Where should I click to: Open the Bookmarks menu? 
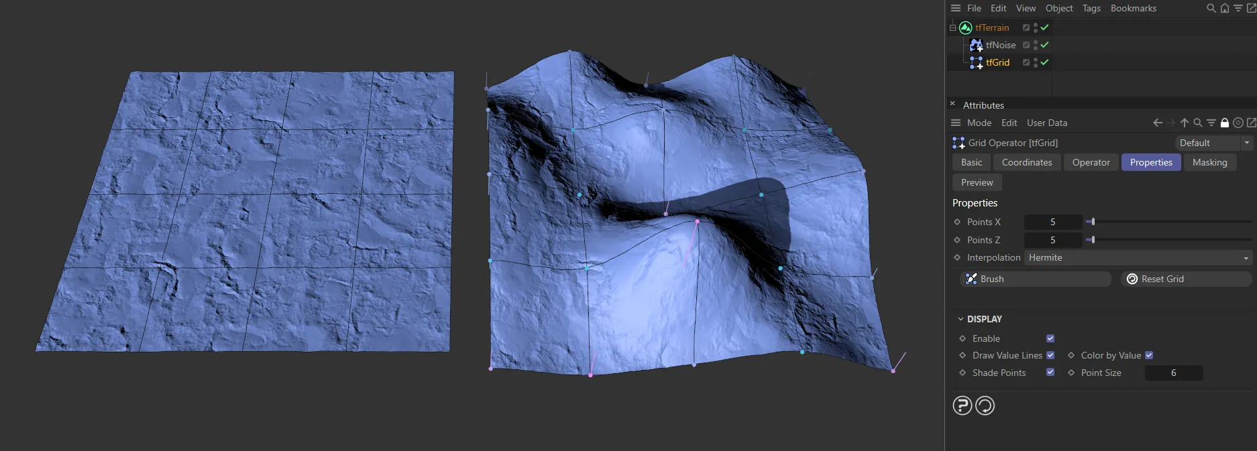point(1133,8)
